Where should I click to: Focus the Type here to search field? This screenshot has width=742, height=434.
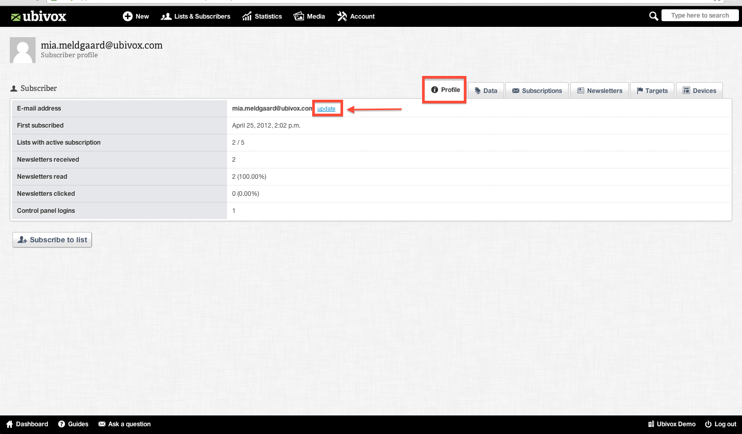[x=700, y=16]
